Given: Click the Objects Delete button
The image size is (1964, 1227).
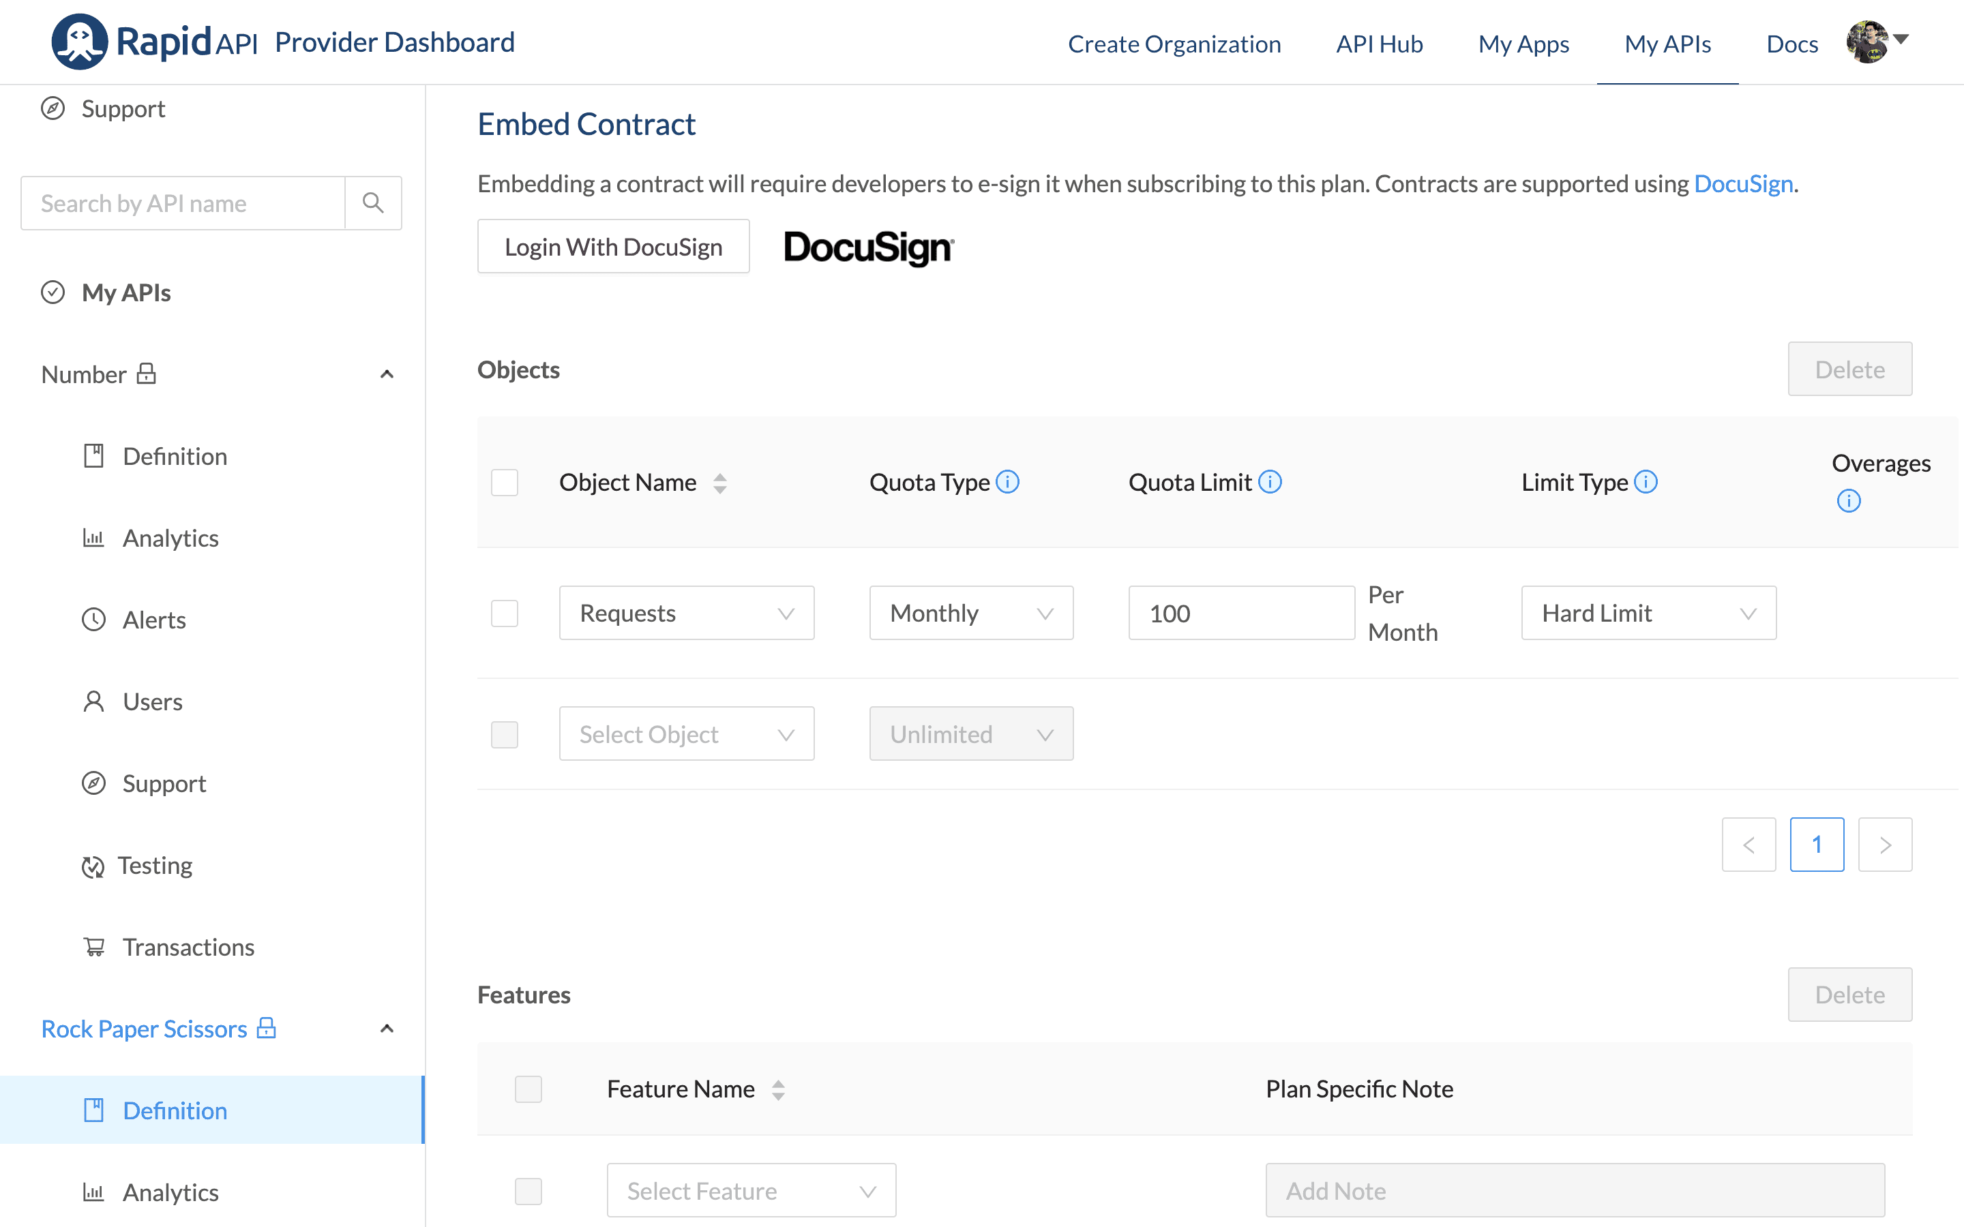Looking at the screenshot, I should click(1849, 369).
